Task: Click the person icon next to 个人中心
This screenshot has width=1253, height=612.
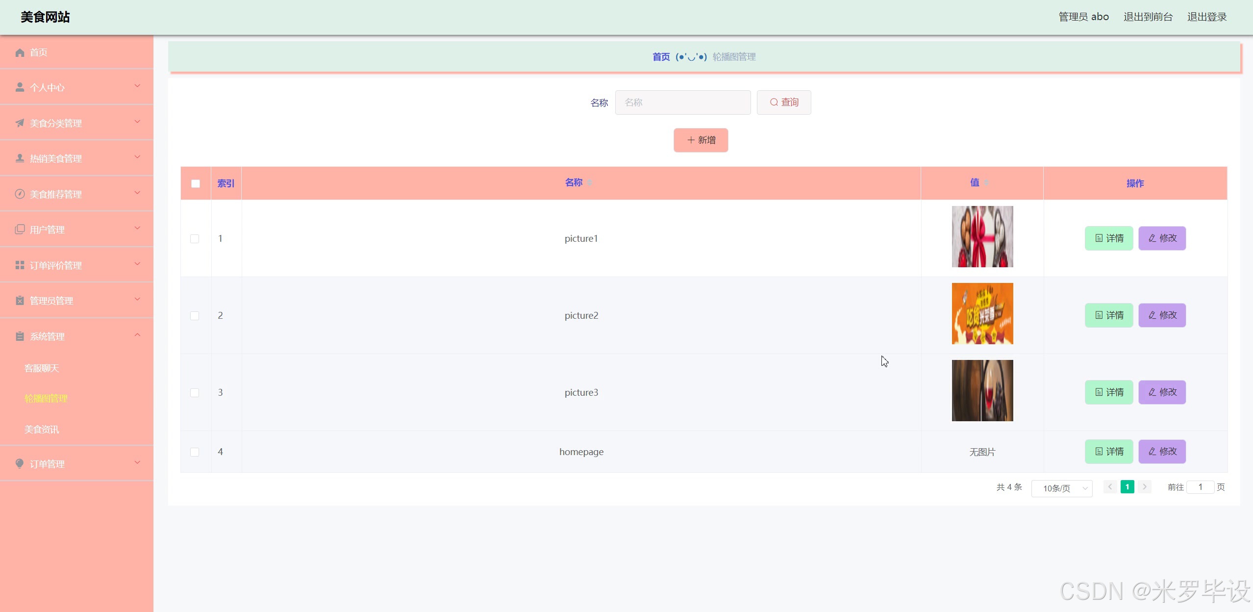Action: coord(20,87)
